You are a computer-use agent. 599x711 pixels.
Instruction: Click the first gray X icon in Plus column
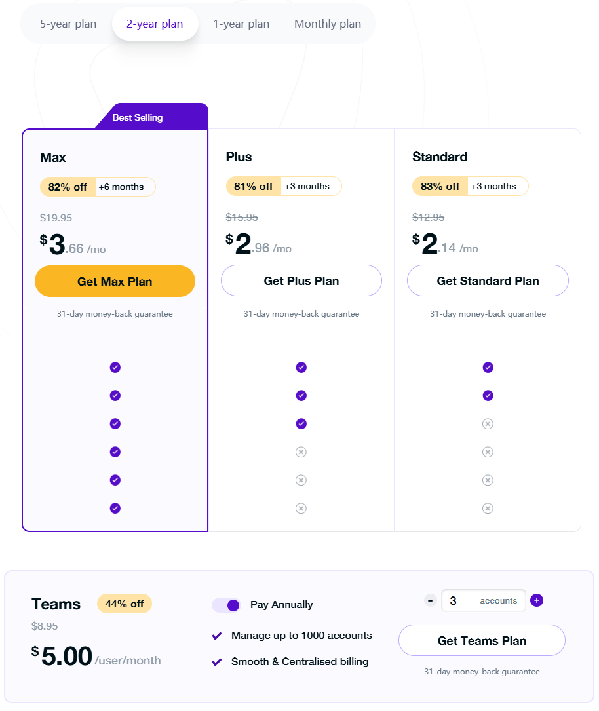(x=301, y=452)
